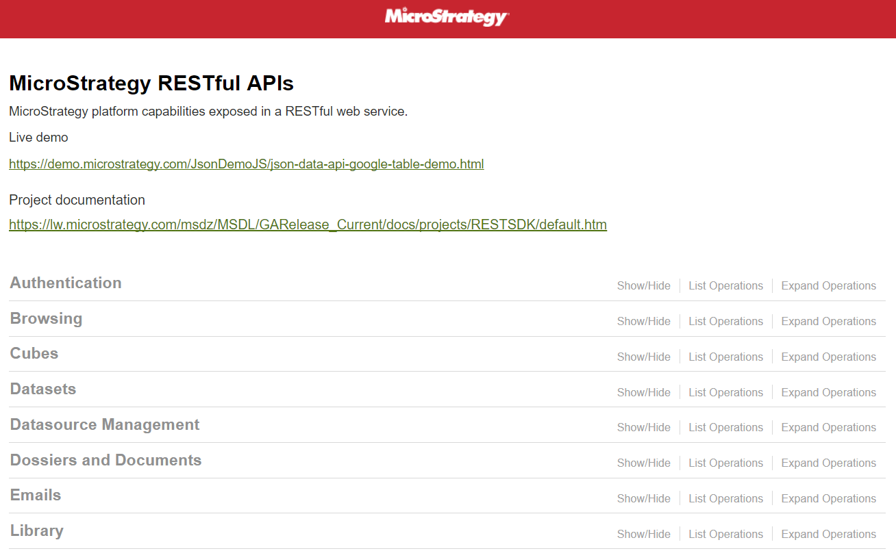Expand the Authentication section heading
Image resolution: width=896 pixels, height=551 pixels.
66,283
